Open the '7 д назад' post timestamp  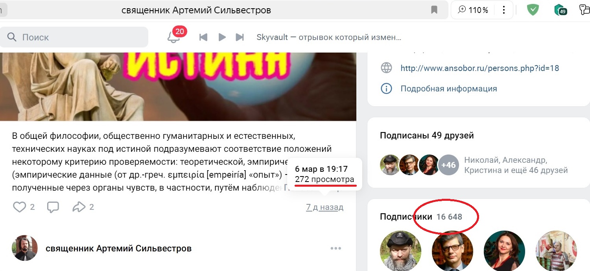[x=324, y=207]
